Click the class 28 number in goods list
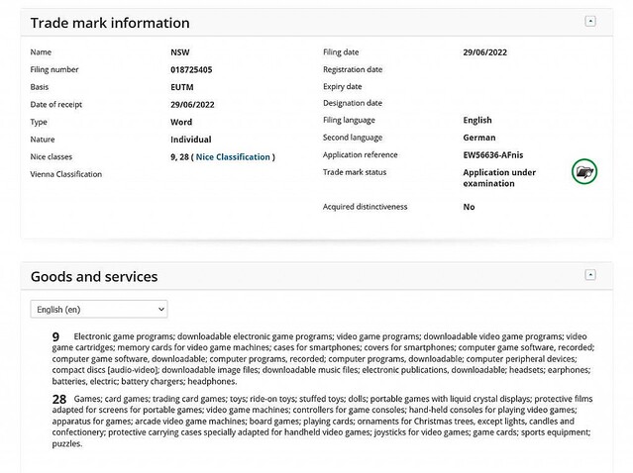 tap(58, 398)
